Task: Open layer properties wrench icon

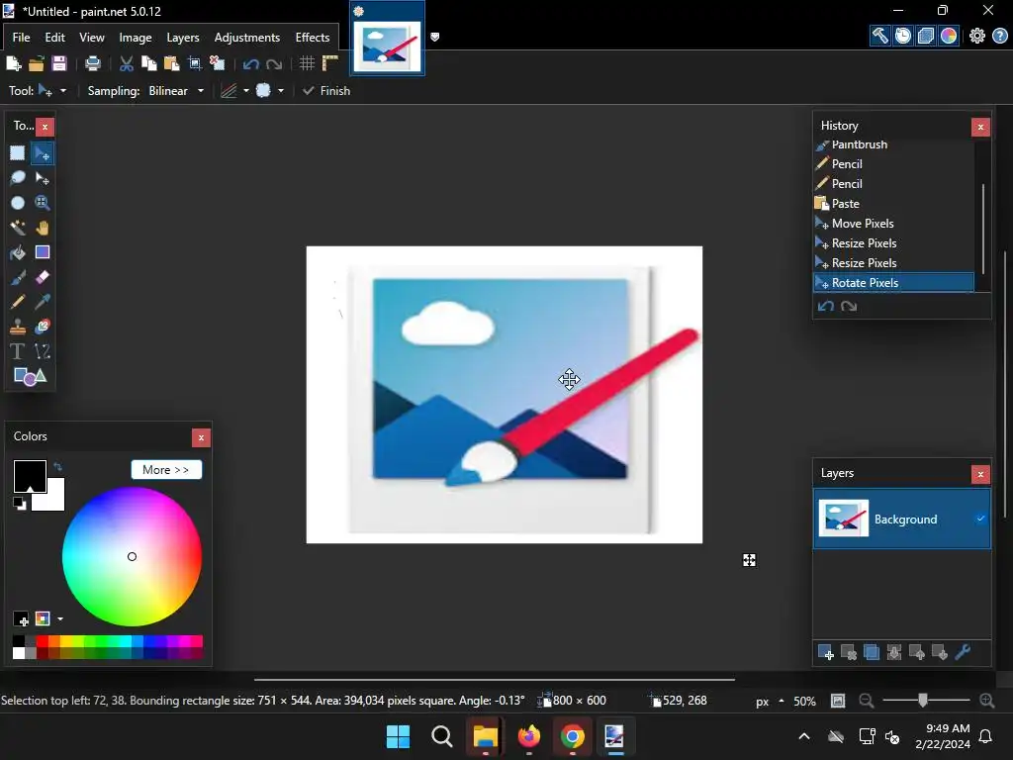Action: coord(963,652)
